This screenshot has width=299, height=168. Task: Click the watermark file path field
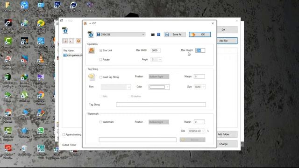[137, 140]
